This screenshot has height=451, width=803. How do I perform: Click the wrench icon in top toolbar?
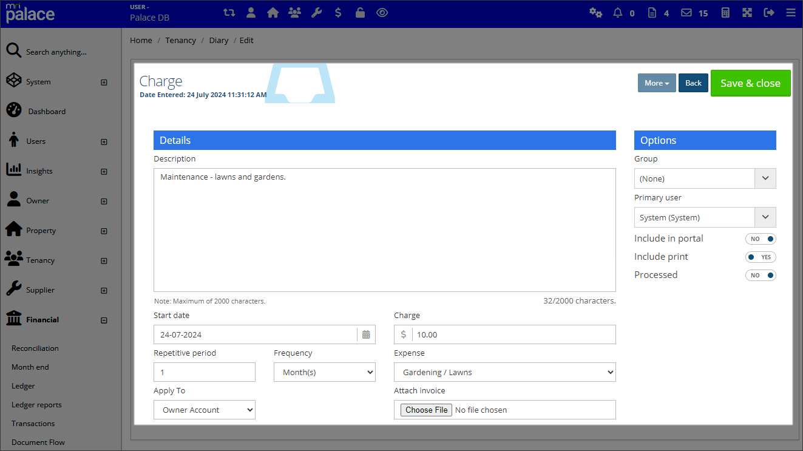(316, 12)
